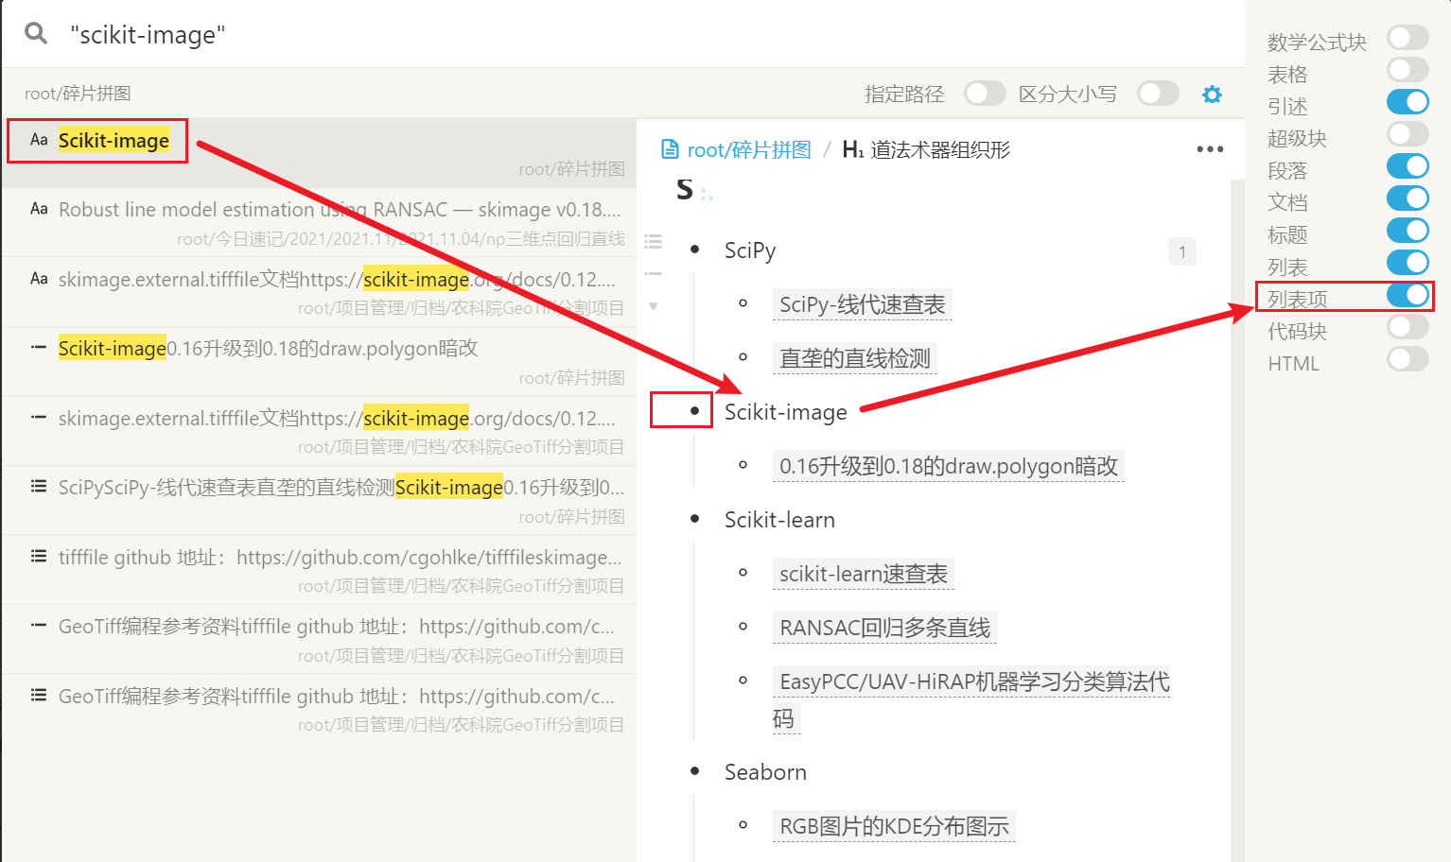Viewport: 1451px width, 862px height.
Task: Click the bullet dot before SciPy
Action: tap(695, 250)
